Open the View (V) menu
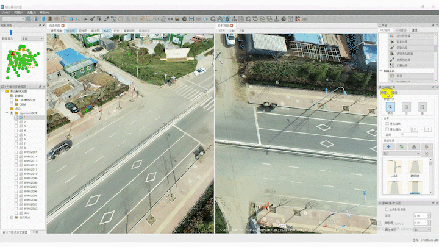The width and height of the screenshot is (439, 247). tap(18, 12)
